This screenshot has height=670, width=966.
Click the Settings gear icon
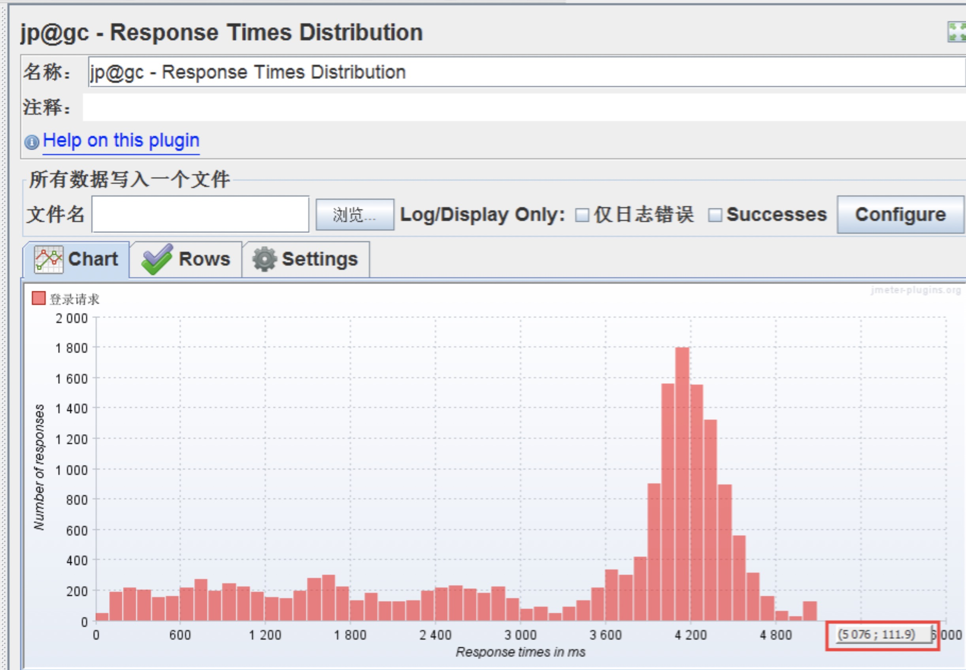264,260
